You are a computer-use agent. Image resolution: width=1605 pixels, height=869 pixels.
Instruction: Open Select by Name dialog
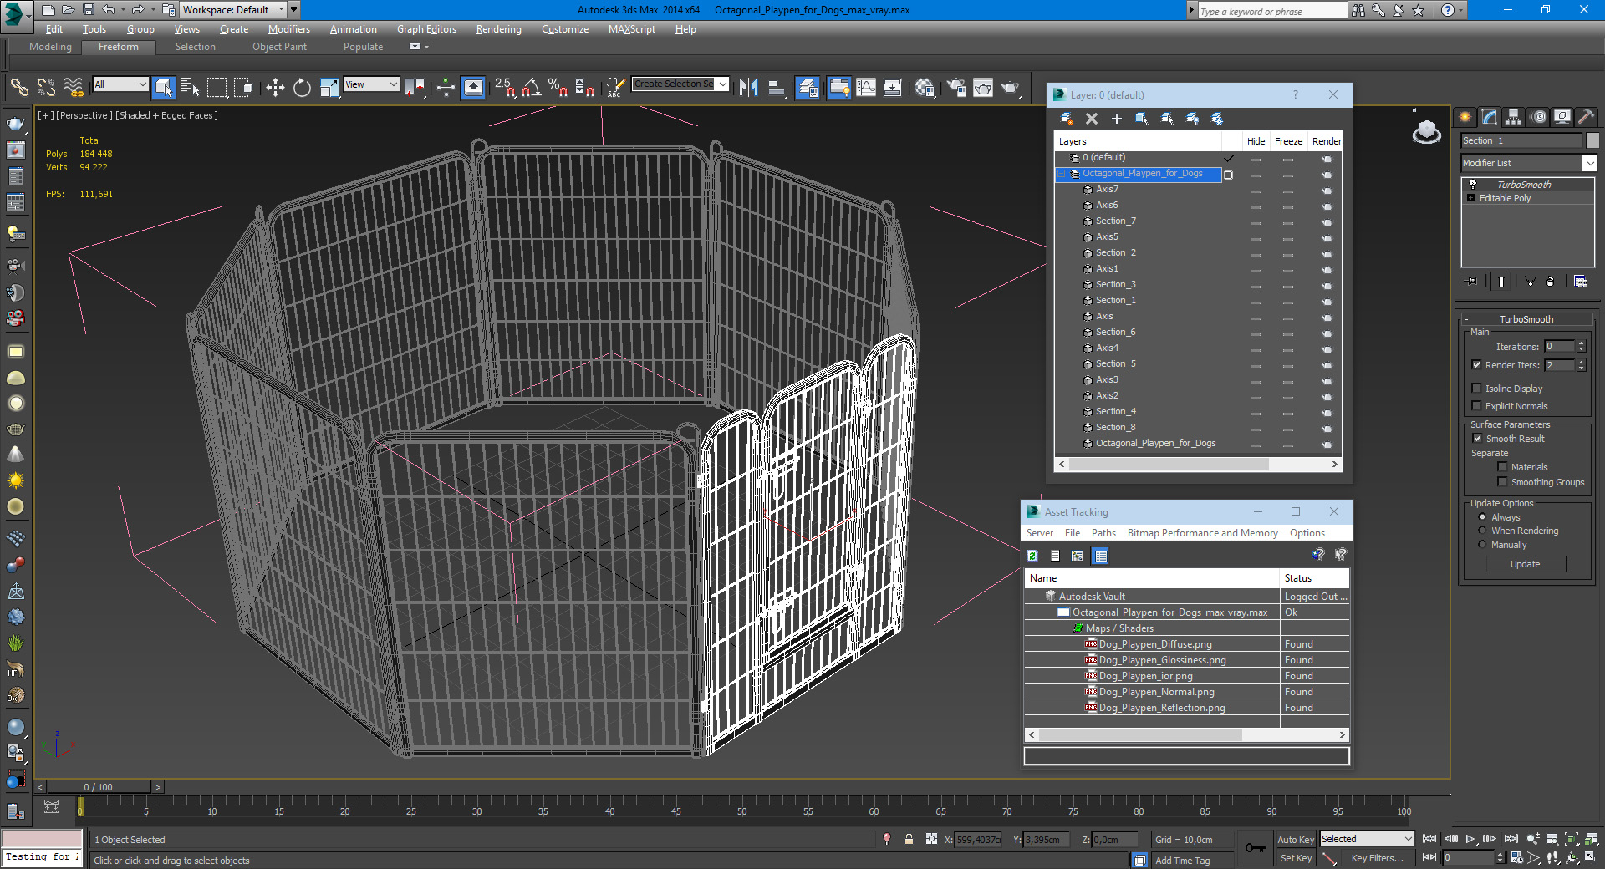190,87
